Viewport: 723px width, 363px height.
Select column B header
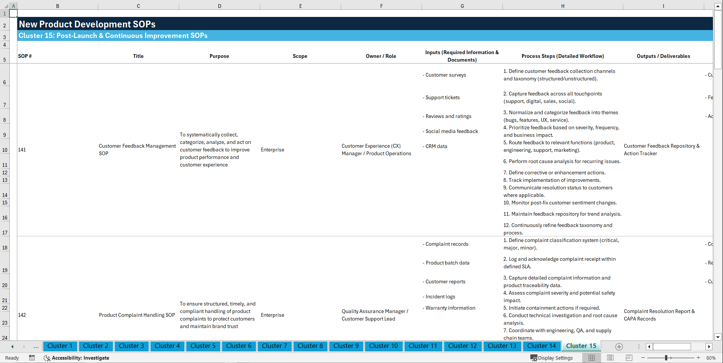[58, 6]
